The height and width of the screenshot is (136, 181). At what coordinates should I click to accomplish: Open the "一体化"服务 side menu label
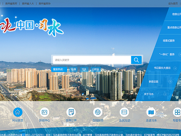click(x=167, y=54)
